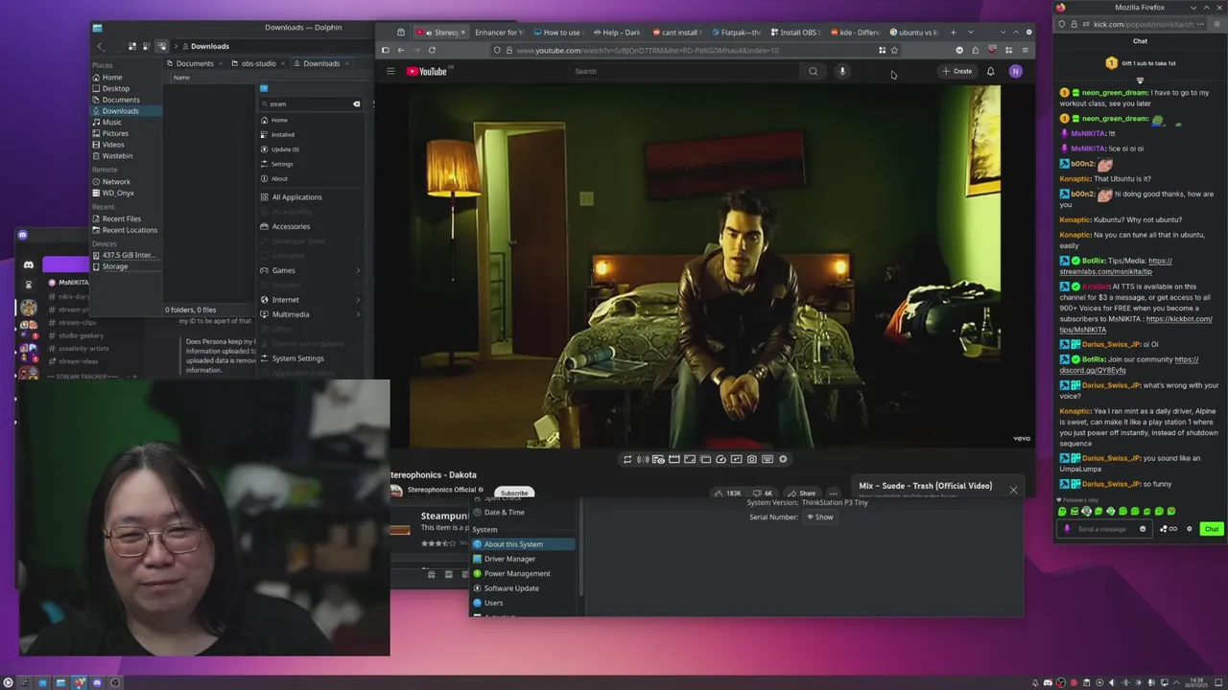Image resolution: width=1228 pixels, height=690 pixels.
Task: Open the playback speed gauge icon
Action: [x=720, y=459]
